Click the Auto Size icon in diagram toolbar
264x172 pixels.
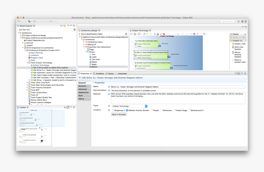coord(204,34)
